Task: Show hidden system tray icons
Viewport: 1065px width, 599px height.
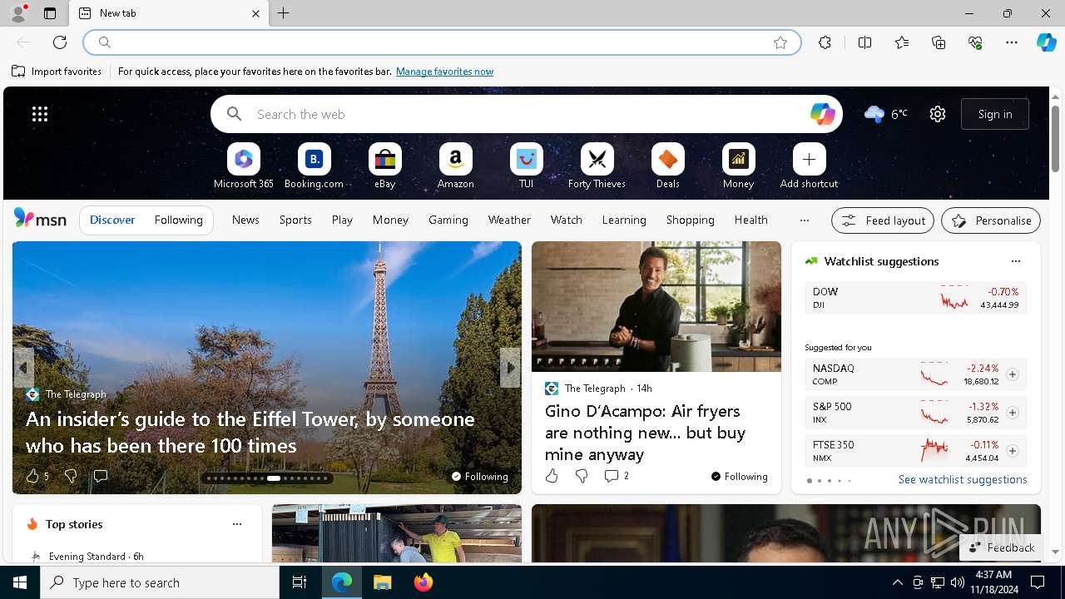Action: (x=897, y=582)
